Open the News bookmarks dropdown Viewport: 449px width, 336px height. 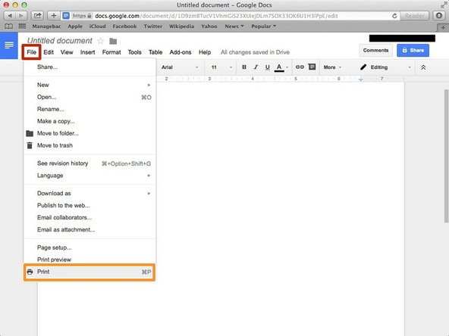click(x=234, y=26)
